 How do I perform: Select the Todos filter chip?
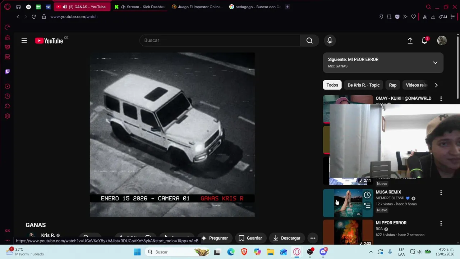[332, 85]
